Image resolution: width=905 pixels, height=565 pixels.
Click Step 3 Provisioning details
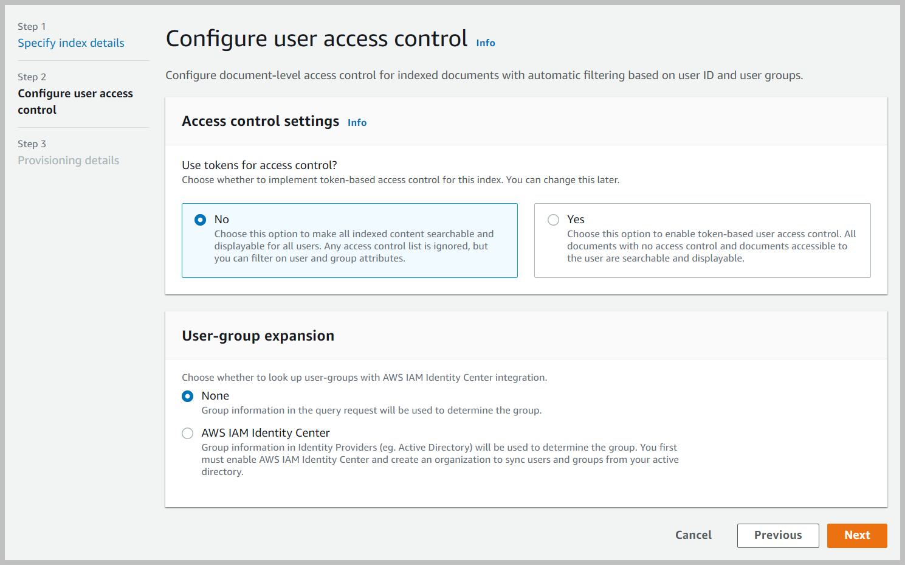(69, 160)
